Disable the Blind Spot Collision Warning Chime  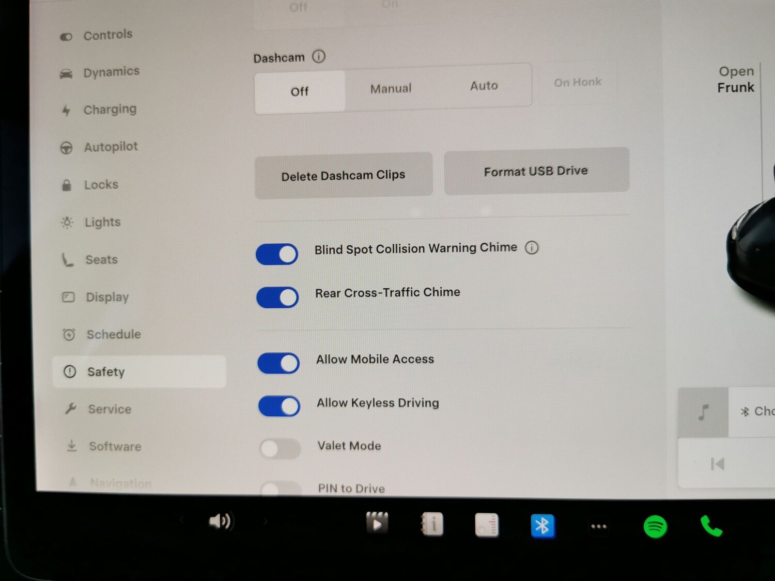(x=277, y=254)
